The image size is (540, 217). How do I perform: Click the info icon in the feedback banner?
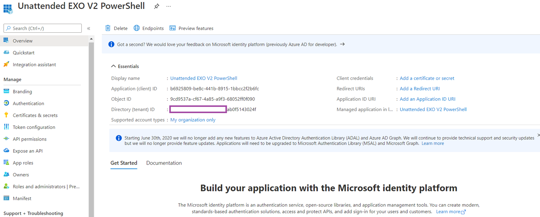click(111, 44)
